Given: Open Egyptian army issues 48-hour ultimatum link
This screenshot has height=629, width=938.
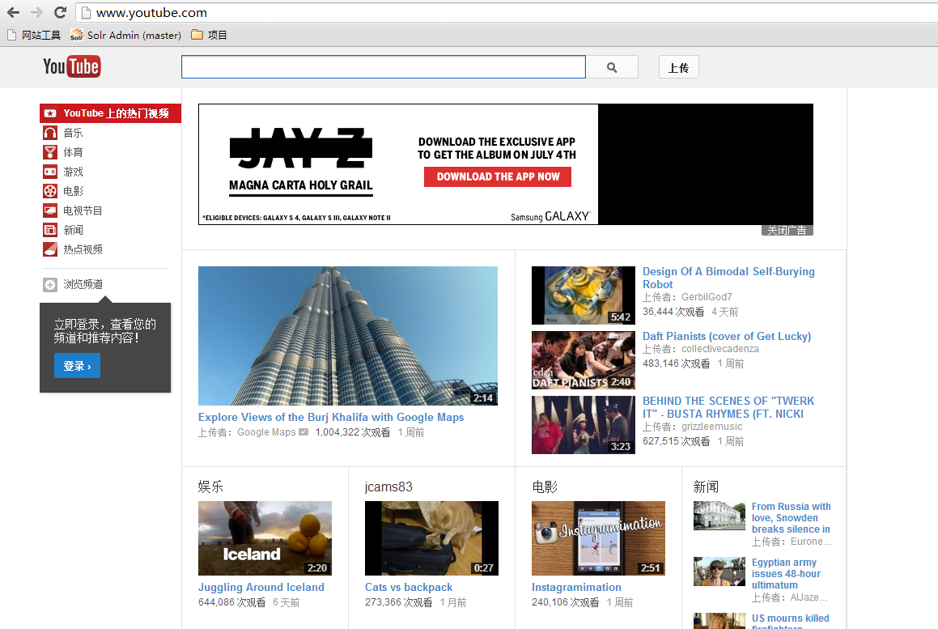Looking at the screenshot, I should [786, 573].
